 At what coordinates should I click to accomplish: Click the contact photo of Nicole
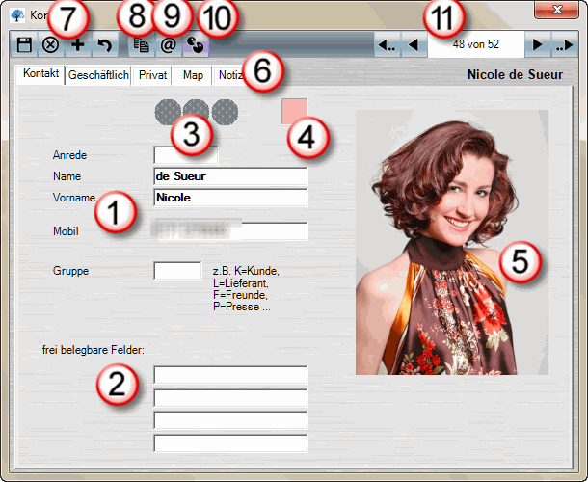point(451,241)
